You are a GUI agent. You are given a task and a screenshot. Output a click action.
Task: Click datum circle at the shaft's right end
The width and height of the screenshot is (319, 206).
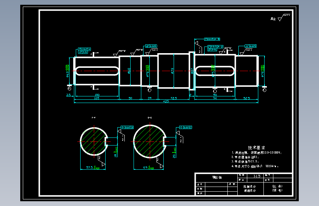(264, 90)
